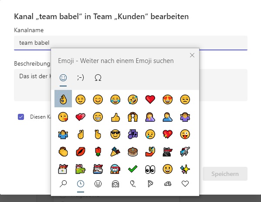Click the Speichern button
This screenshot has width=261, height=202.
(225, 174)
